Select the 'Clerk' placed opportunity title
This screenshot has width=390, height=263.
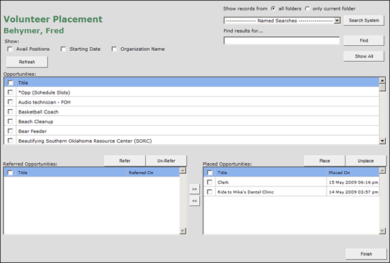223,182
